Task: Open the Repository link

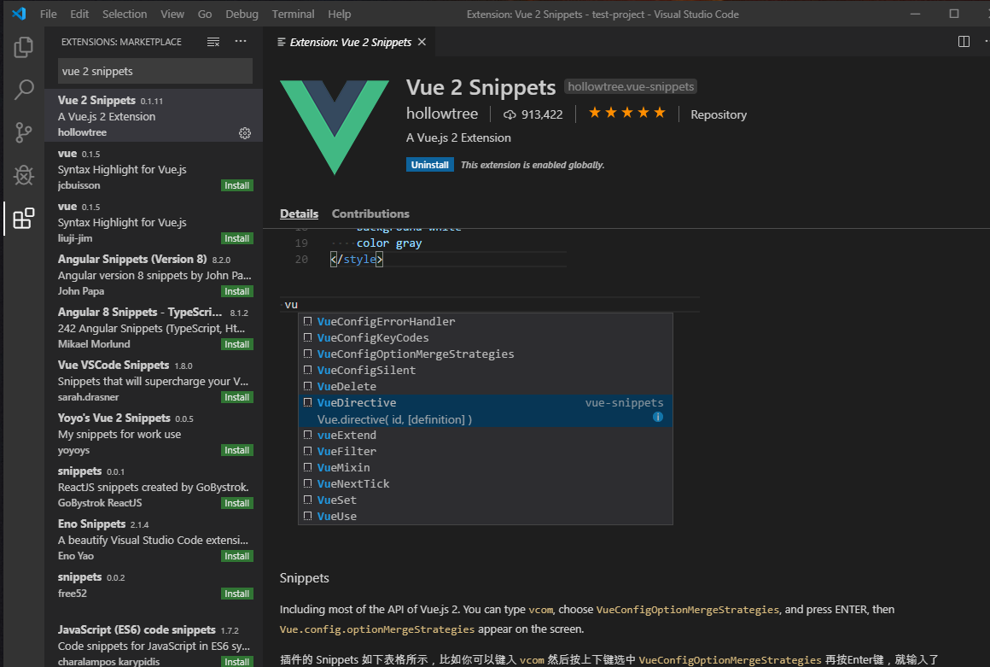Action: coord(719,114)
